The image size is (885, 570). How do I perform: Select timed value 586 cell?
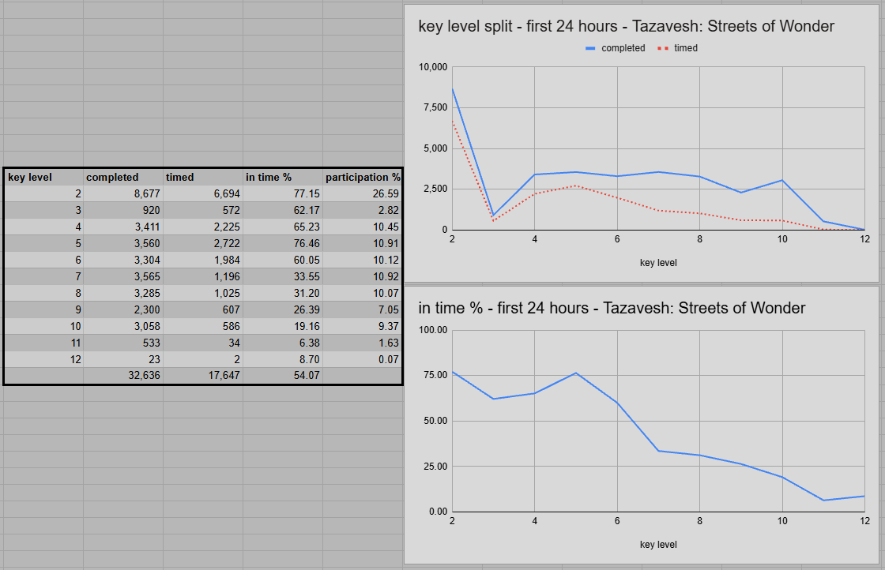point(203,326)
